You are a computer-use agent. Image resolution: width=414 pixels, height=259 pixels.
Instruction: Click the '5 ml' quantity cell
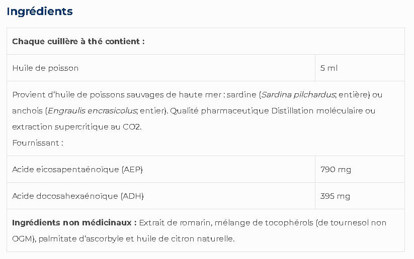click(360, 68)
